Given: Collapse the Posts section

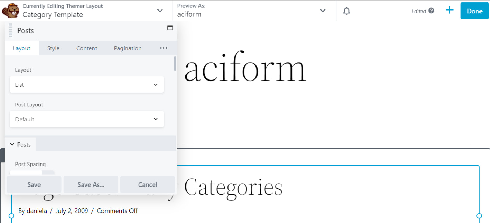Looking at the screenshot, I should pyautogui.click(x=21, y=144).
